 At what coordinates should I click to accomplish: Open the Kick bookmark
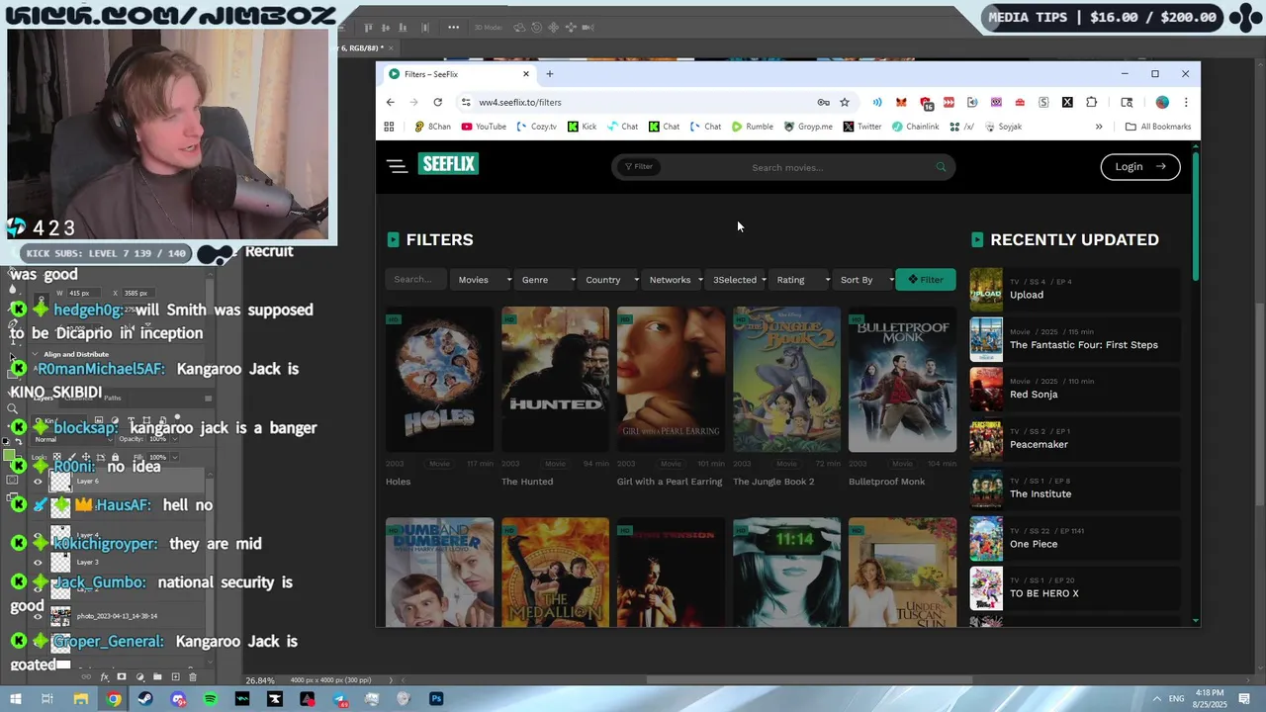click(x=583, y=127)
